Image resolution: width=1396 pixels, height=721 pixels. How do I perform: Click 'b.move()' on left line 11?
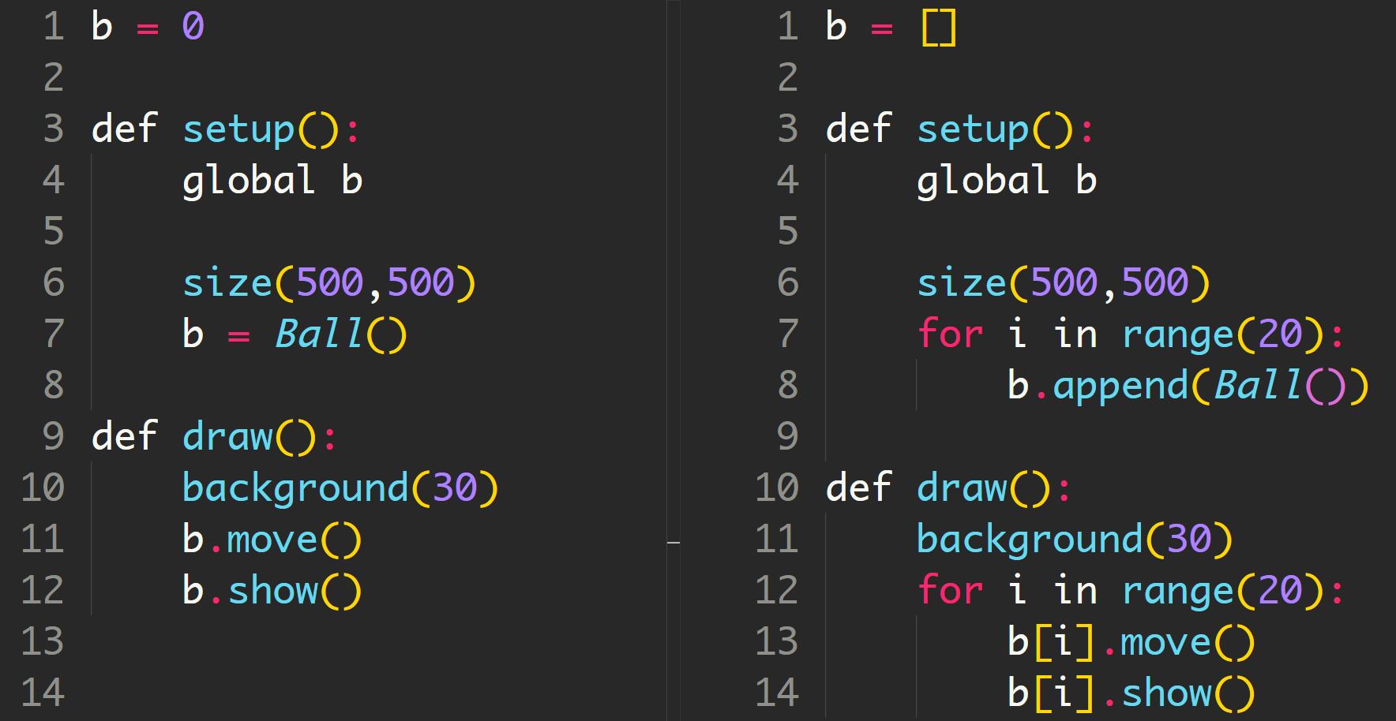pyautogui.click(x=272, y=540)
